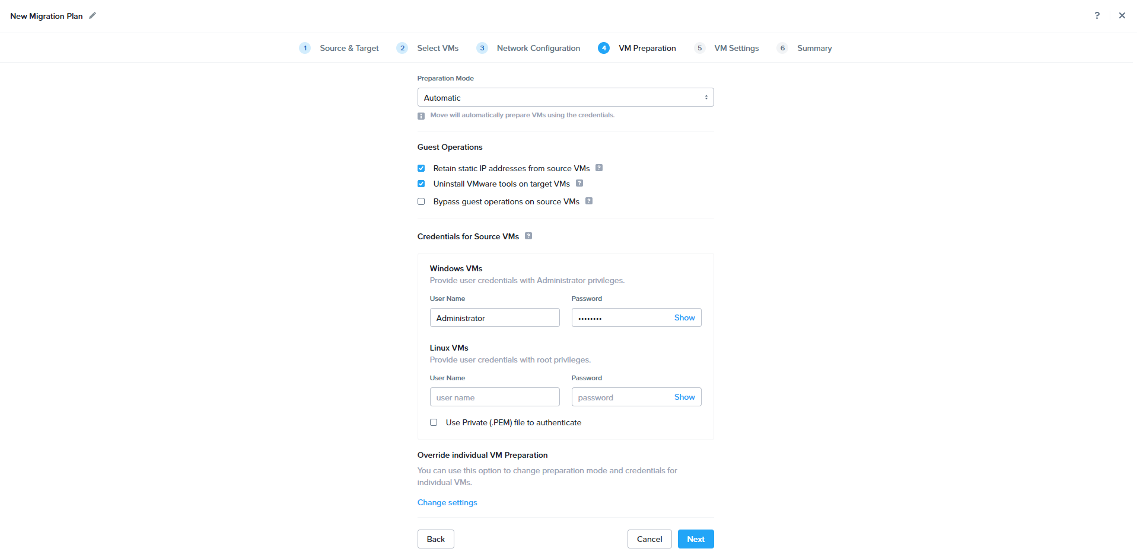Click help icon beside Uninstall VMware tools
The width and height of the screenshot is (1137, 555).
click(579, 183)
